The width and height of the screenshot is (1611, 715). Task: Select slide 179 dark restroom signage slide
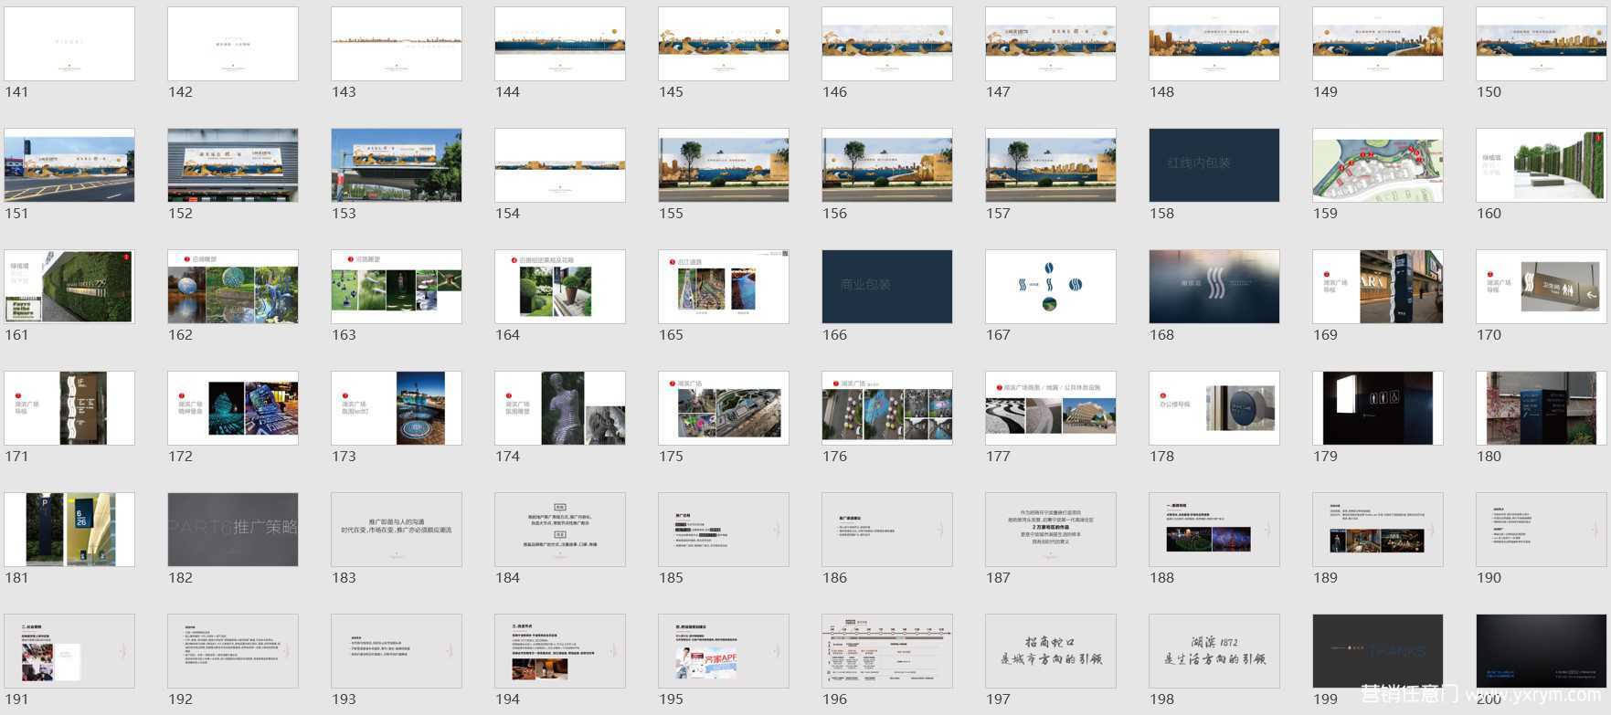point(1377,408)
